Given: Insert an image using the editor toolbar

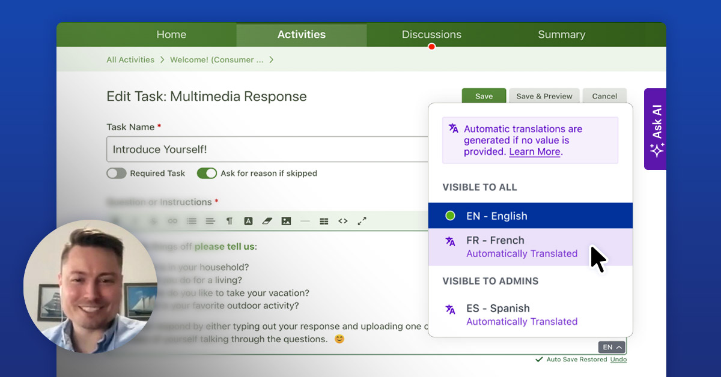Looking at the screenshot, I should pos(286,221).
